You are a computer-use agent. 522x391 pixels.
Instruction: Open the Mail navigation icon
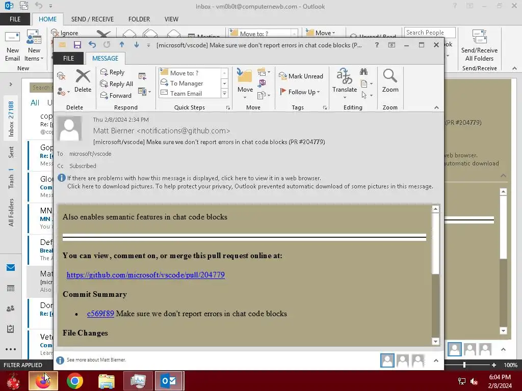[11, 267]
